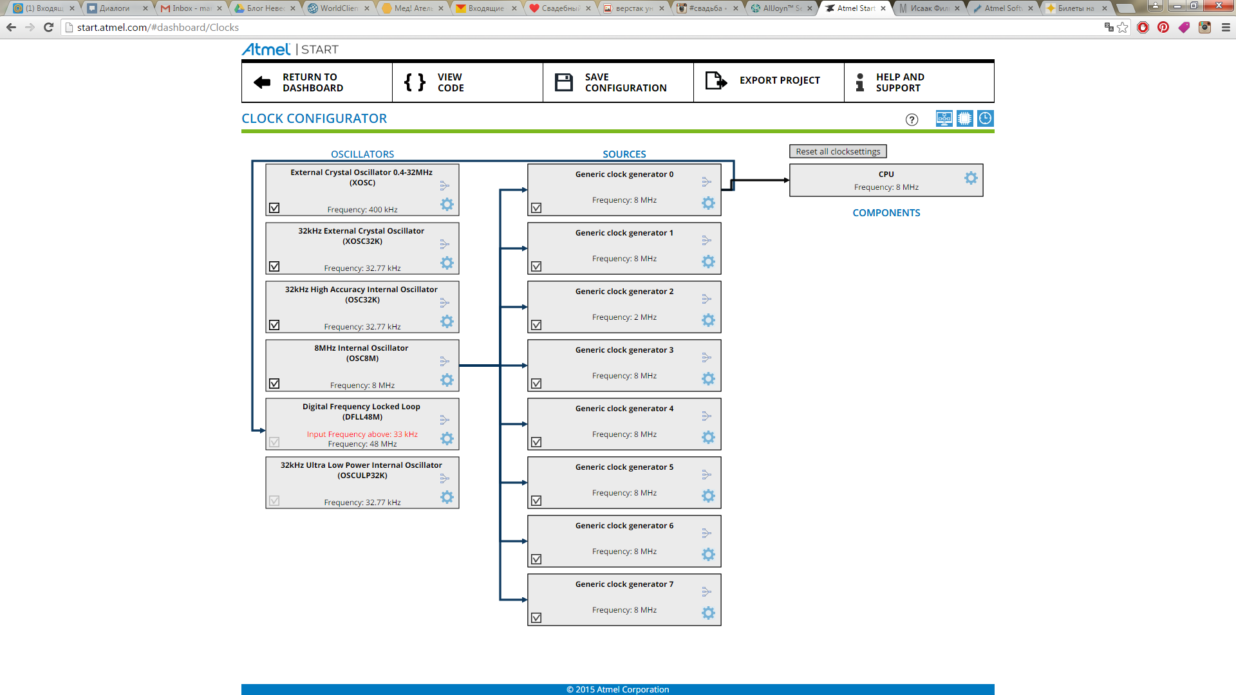Click Export Project
The image size is (1236, 695).
pos(769,82)
